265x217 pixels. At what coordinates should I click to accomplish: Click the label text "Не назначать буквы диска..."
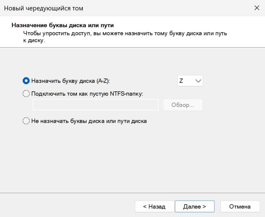click(89, 121)
